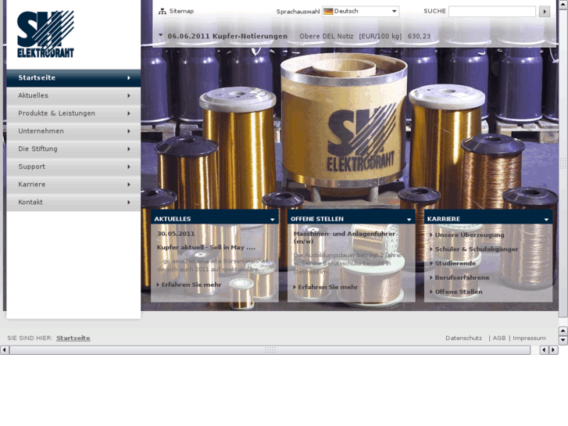Click the bottom-right scroll left arrow
This screenshot has height=426, width=568.
coord(545,350)
